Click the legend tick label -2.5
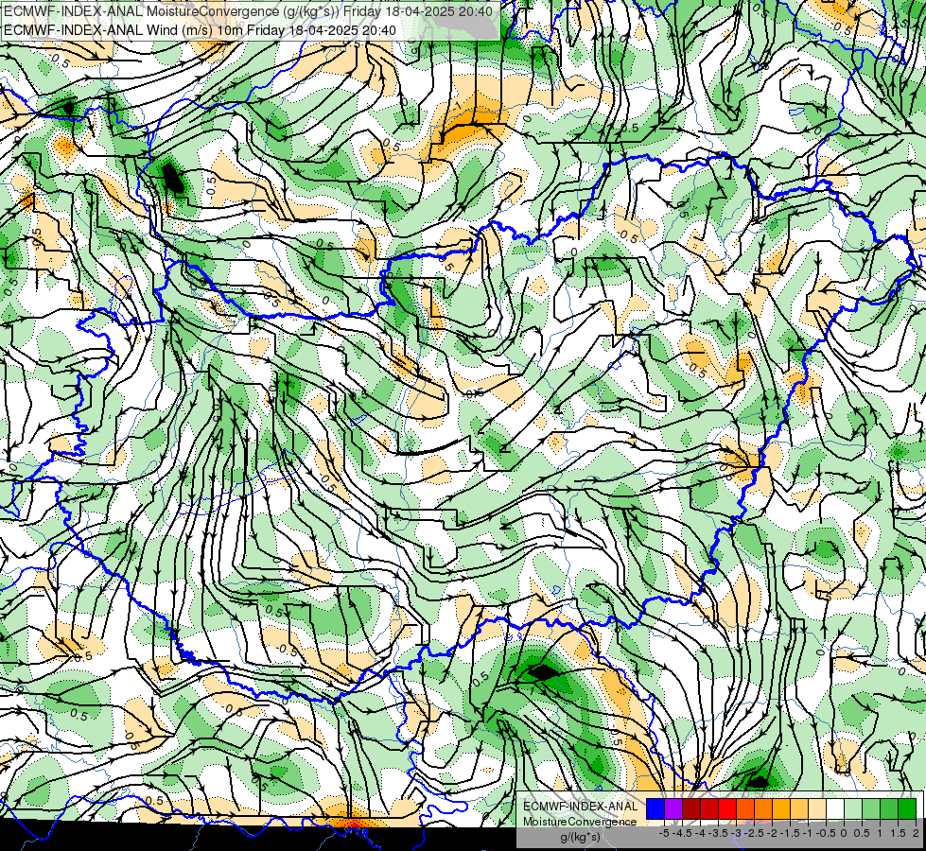The width and height of the screenshot is (926, 851). coord(754,833)
